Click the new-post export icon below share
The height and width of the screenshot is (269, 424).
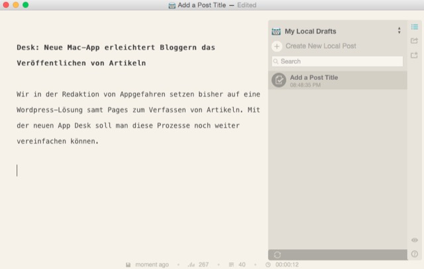tap(415, 55)
